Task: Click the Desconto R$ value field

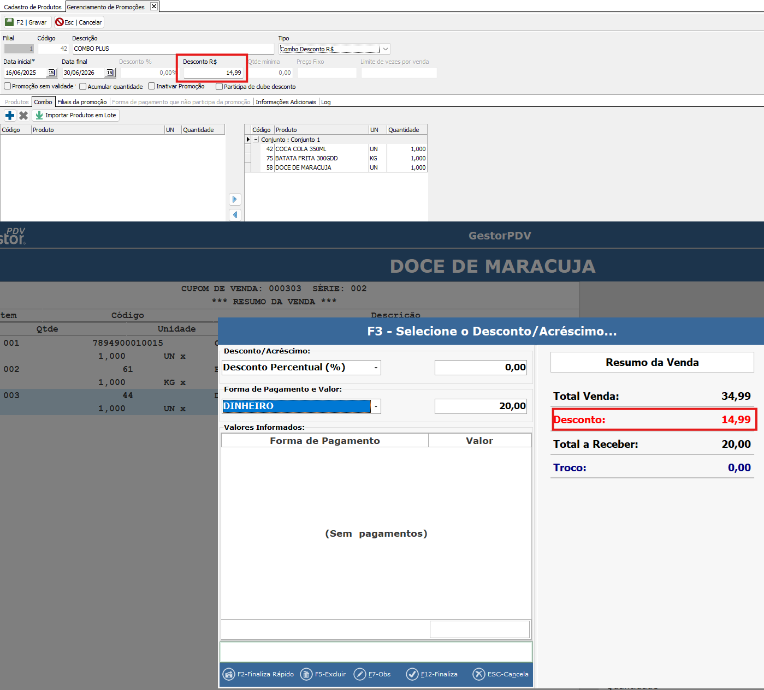Action: tap(213, 73)
